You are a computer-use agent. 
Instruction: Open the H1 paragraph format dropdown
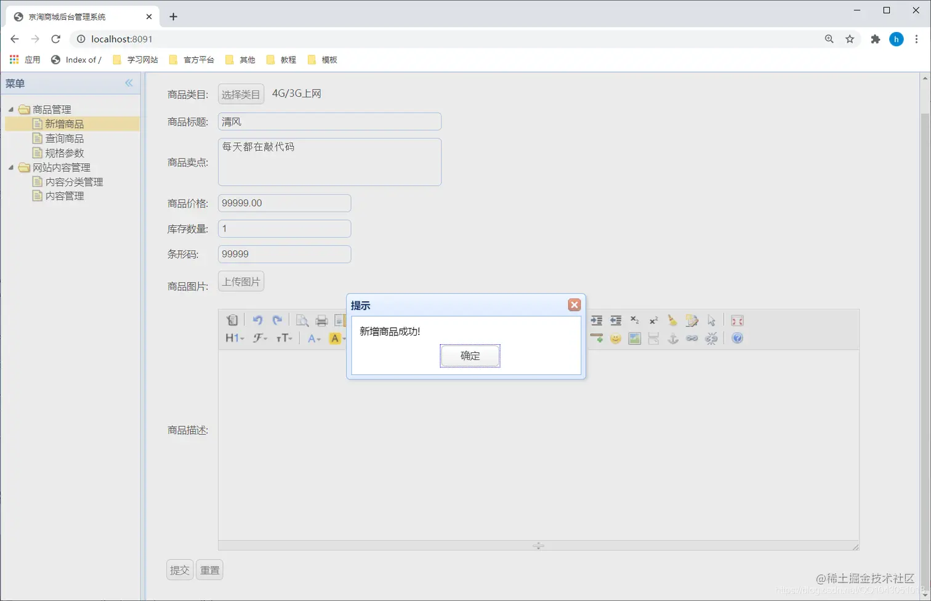coord(235,338)
